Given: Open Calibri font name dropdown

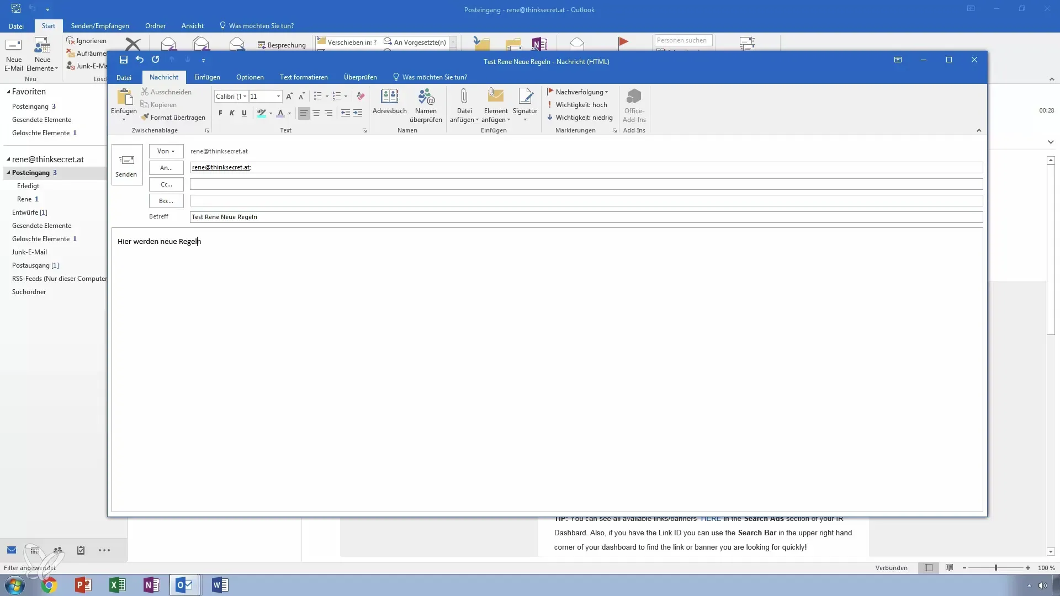Looking at the screenshot, I should point(245,97).
